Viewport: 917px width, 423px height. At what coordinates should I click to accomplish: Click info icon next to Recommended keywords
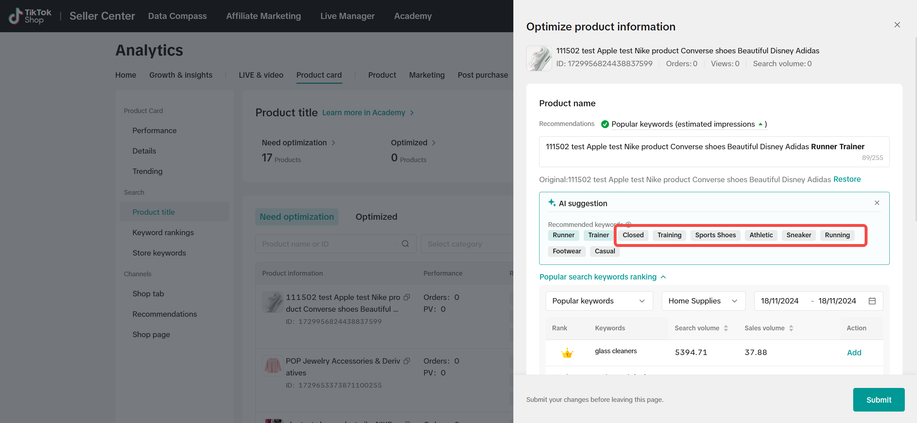(x=628, y=224)
